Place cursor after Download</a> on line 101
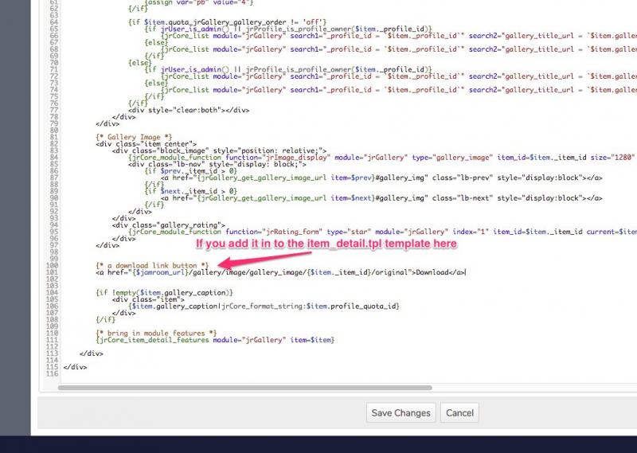Viewport: 637px width, 453px height. tap(466, 272)
